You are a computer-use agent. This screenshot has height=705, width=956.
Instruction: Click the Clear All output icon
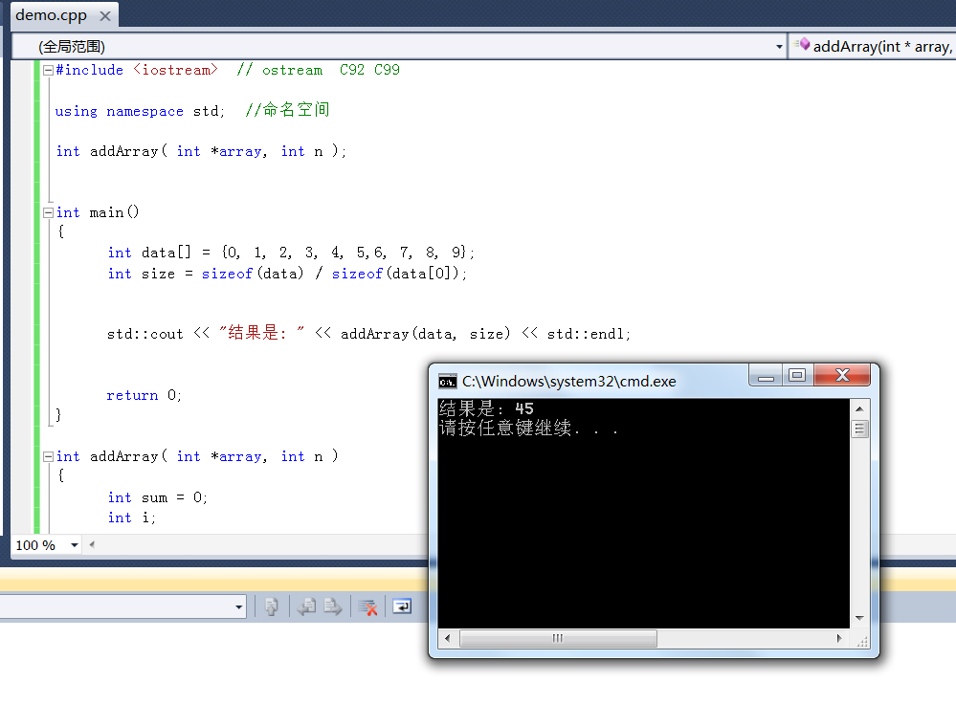pos(367,606)
